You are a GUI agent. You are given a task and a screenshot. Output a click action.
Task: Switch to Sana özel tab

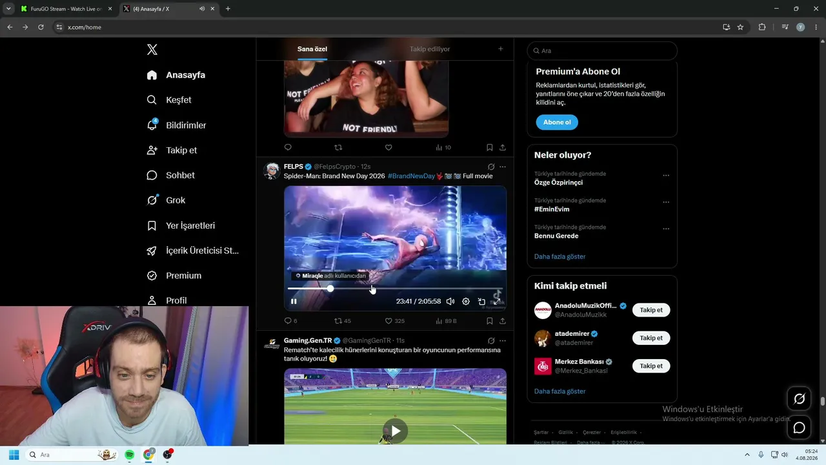[312, 49]
